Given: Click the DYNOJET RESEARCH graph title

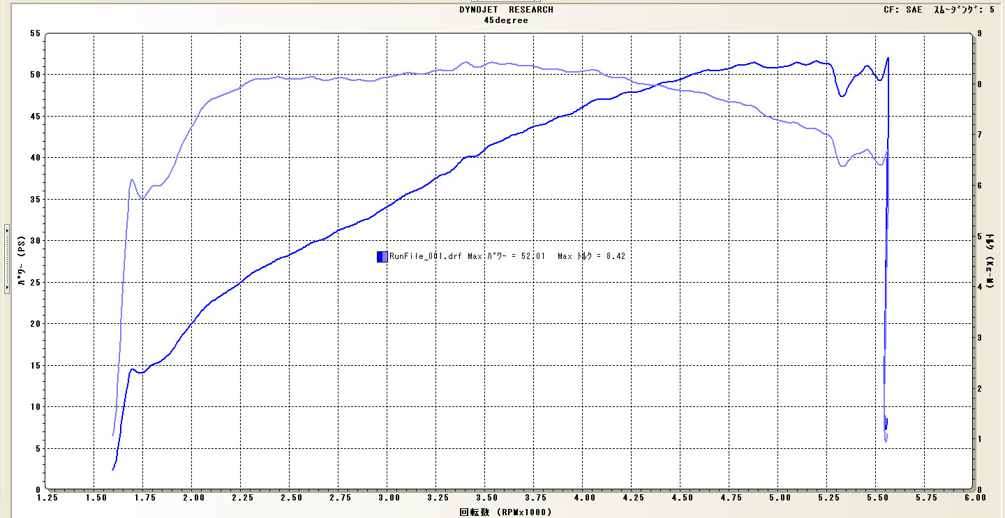Looking at the screenshot, I should 506,10.
